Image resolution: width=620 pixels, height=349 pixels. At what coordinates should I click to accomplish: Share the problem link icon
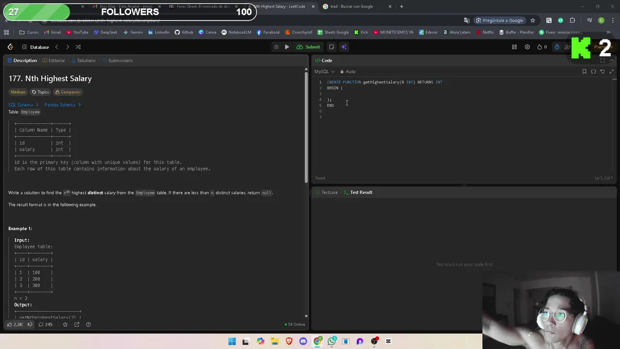point(77,324)
